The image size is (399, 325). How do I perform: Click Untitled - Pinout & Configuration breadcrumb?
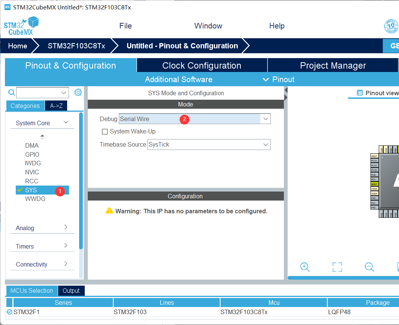[183, 46]
